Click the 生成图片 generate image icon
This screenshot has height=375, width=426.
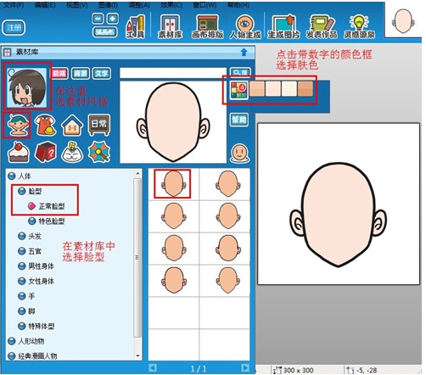[x=283, y=27]
